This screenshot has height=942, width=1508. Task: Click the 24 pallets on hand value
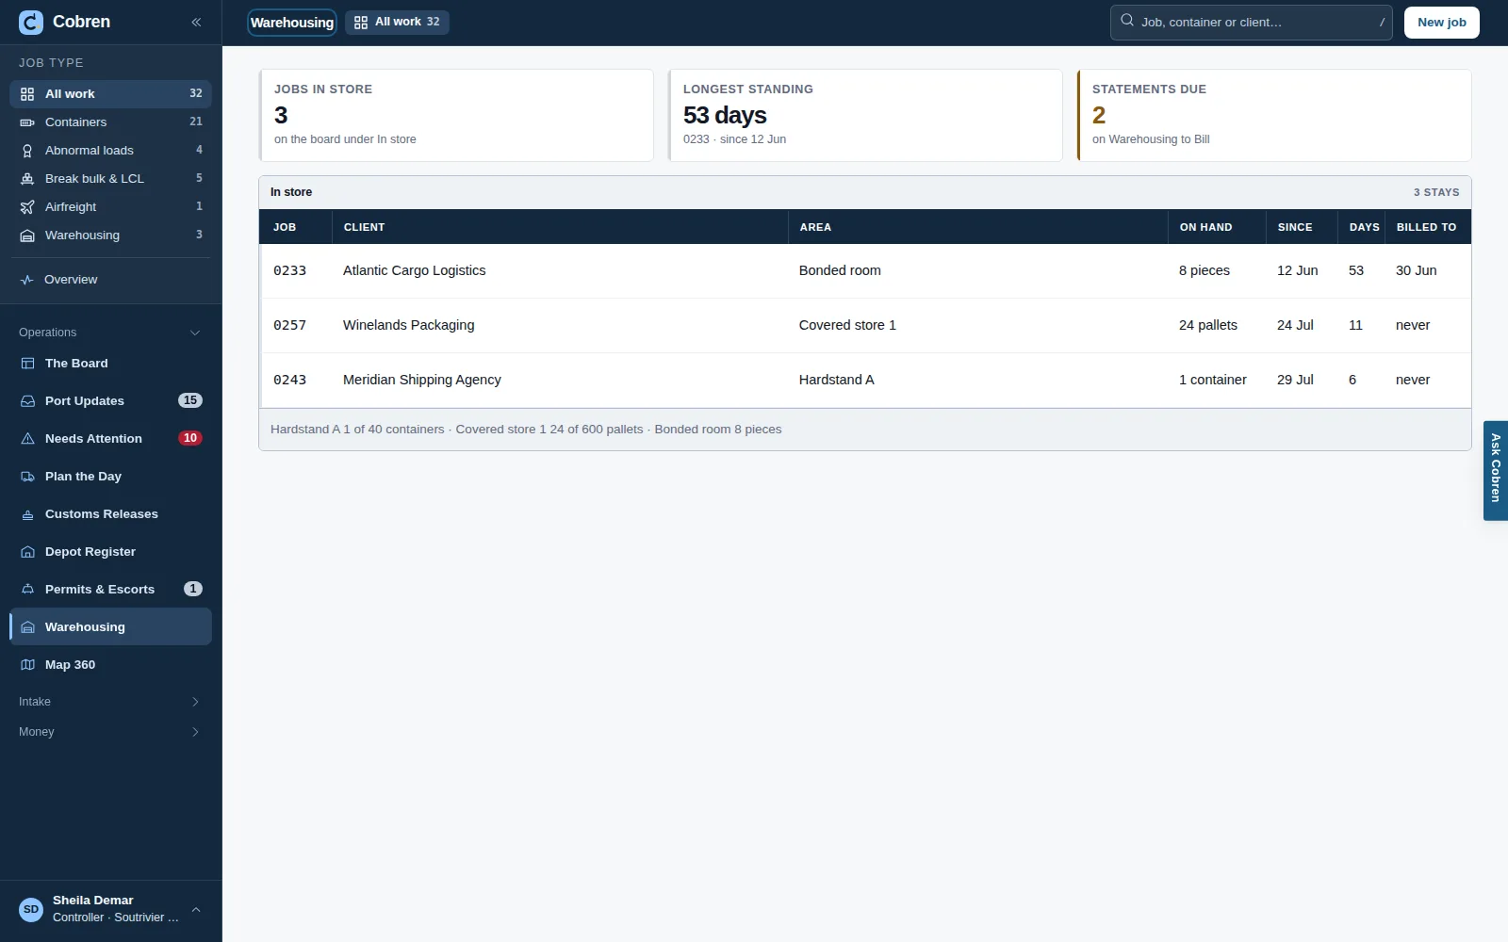click(x=1208, y=326)
